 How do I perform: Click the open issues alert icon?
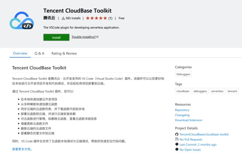coord(177,150)
